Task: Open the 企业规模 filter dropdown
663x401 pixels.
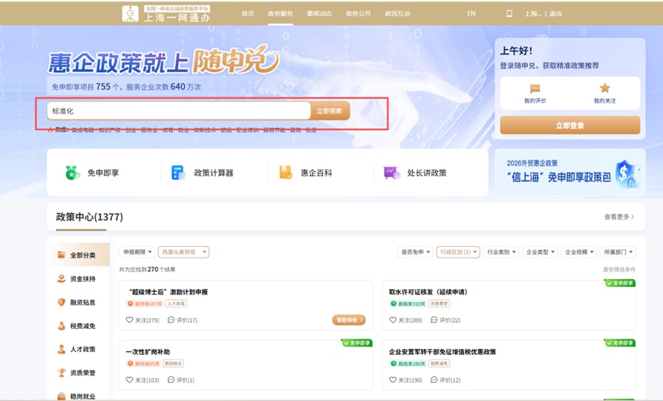Action: coord(579,252)
